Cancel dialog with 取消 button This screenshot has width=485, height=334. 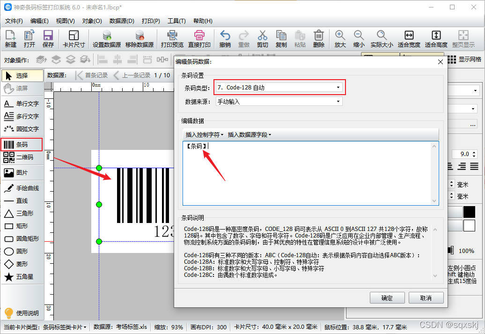point(426,298)
